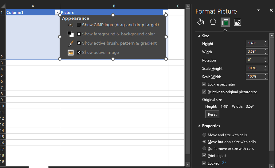Select the Size & Properties tab icon
275x168 pixels.
(x=225, y=22)
